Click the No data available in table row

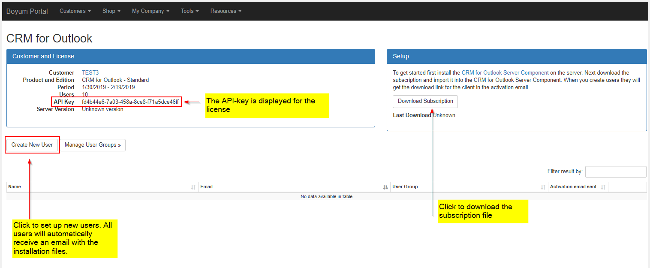tap(326, 197)
